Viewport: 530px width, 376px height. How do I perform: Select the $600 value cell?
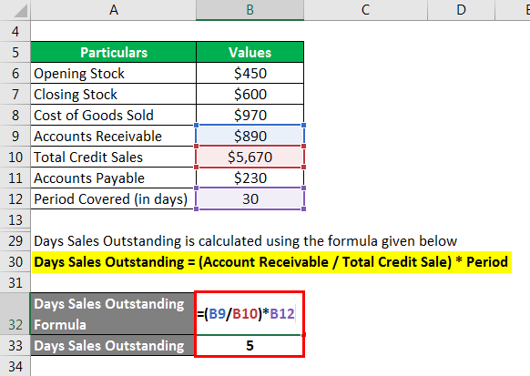point(250,95)
